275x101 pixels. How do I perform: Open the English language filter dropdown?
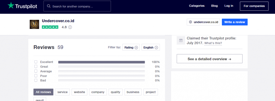[x=151, y=47]
